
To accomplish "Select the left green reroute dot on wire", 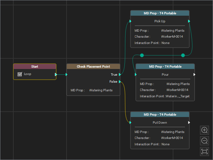I will 142,55.
